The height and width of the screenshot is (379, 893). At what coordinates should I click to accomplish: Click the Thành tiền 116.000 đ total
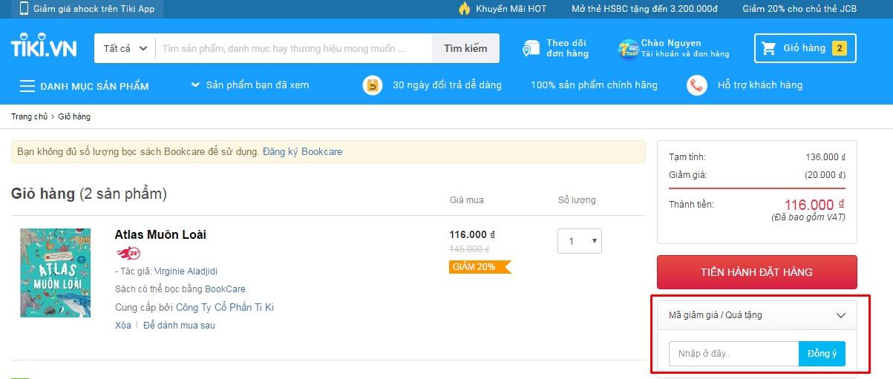(x=814, y=205)
